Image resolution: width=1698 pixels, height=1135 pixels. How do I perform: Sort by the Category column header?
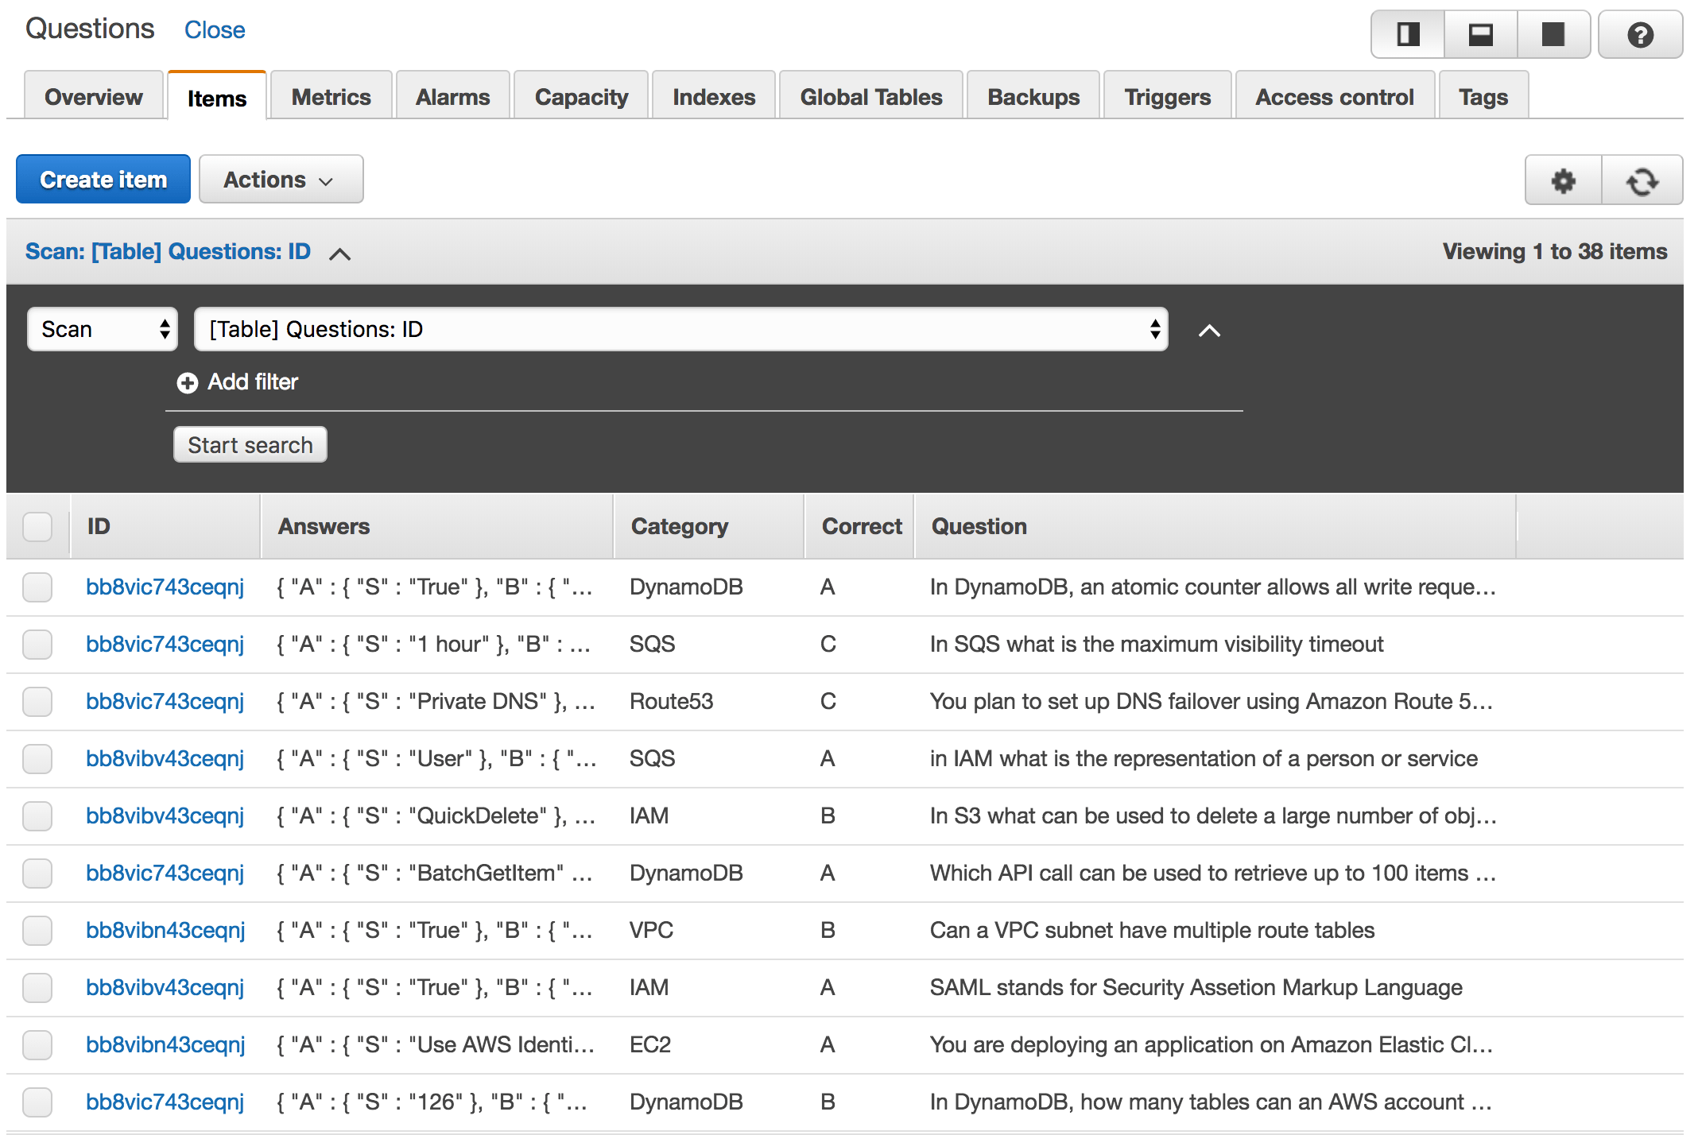click(680, 526)
